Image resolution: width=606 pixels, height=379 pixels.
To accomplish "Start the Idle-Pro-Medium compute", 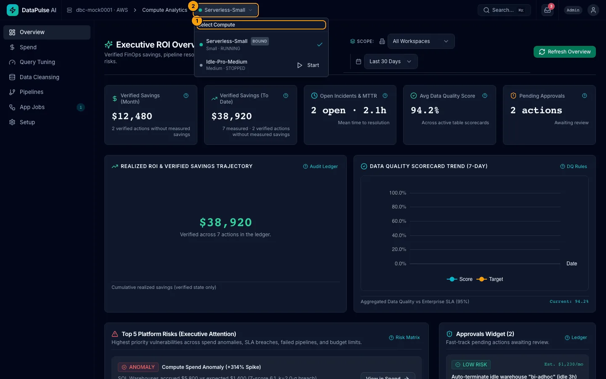I will 308,65.
